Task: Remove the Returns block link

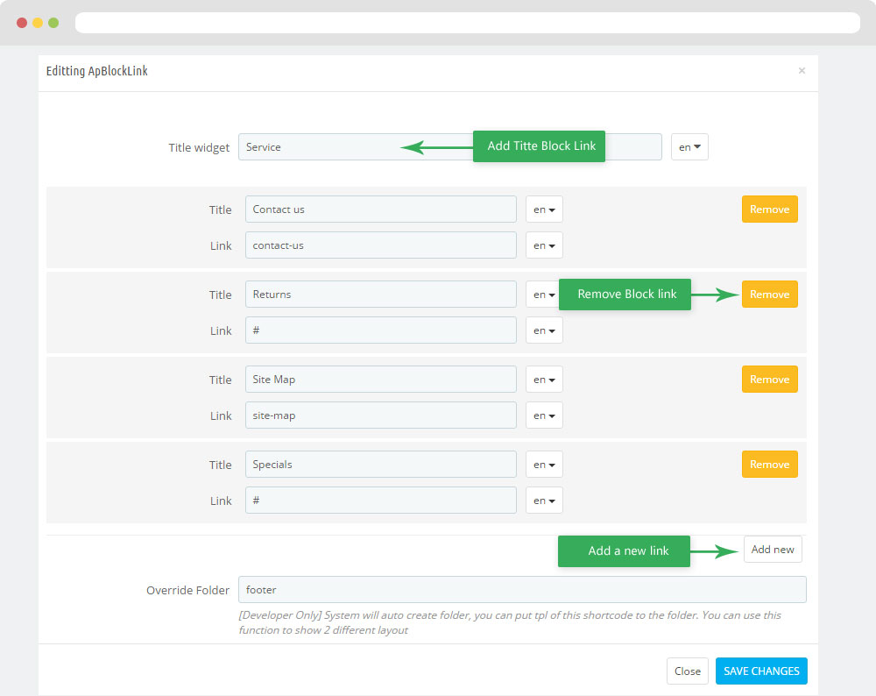Action: pyautogui.click(x=769, y=295)
